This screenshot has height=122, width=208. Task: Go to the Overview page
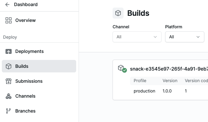click(x=25, y=20)
